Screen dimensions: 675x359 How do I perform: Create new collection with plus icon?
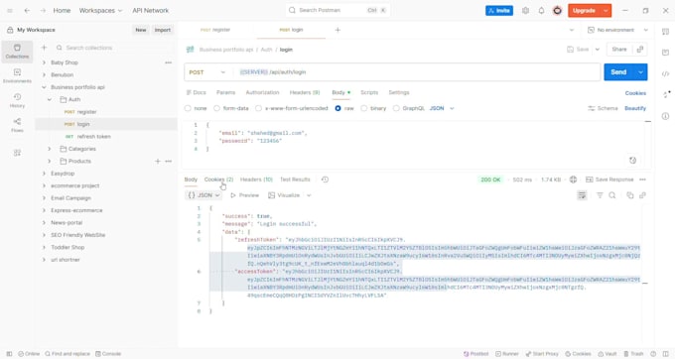[x=44, y=48]
